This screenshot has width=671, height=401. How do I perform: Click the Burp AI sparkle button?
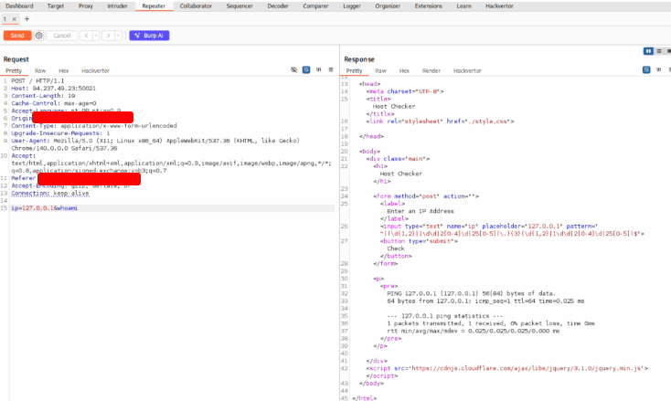pos(149,36)
